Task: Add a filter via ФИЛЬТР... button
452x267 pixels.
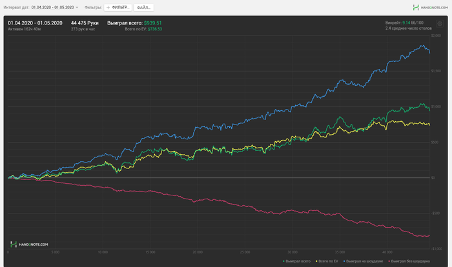Action: 118,8
